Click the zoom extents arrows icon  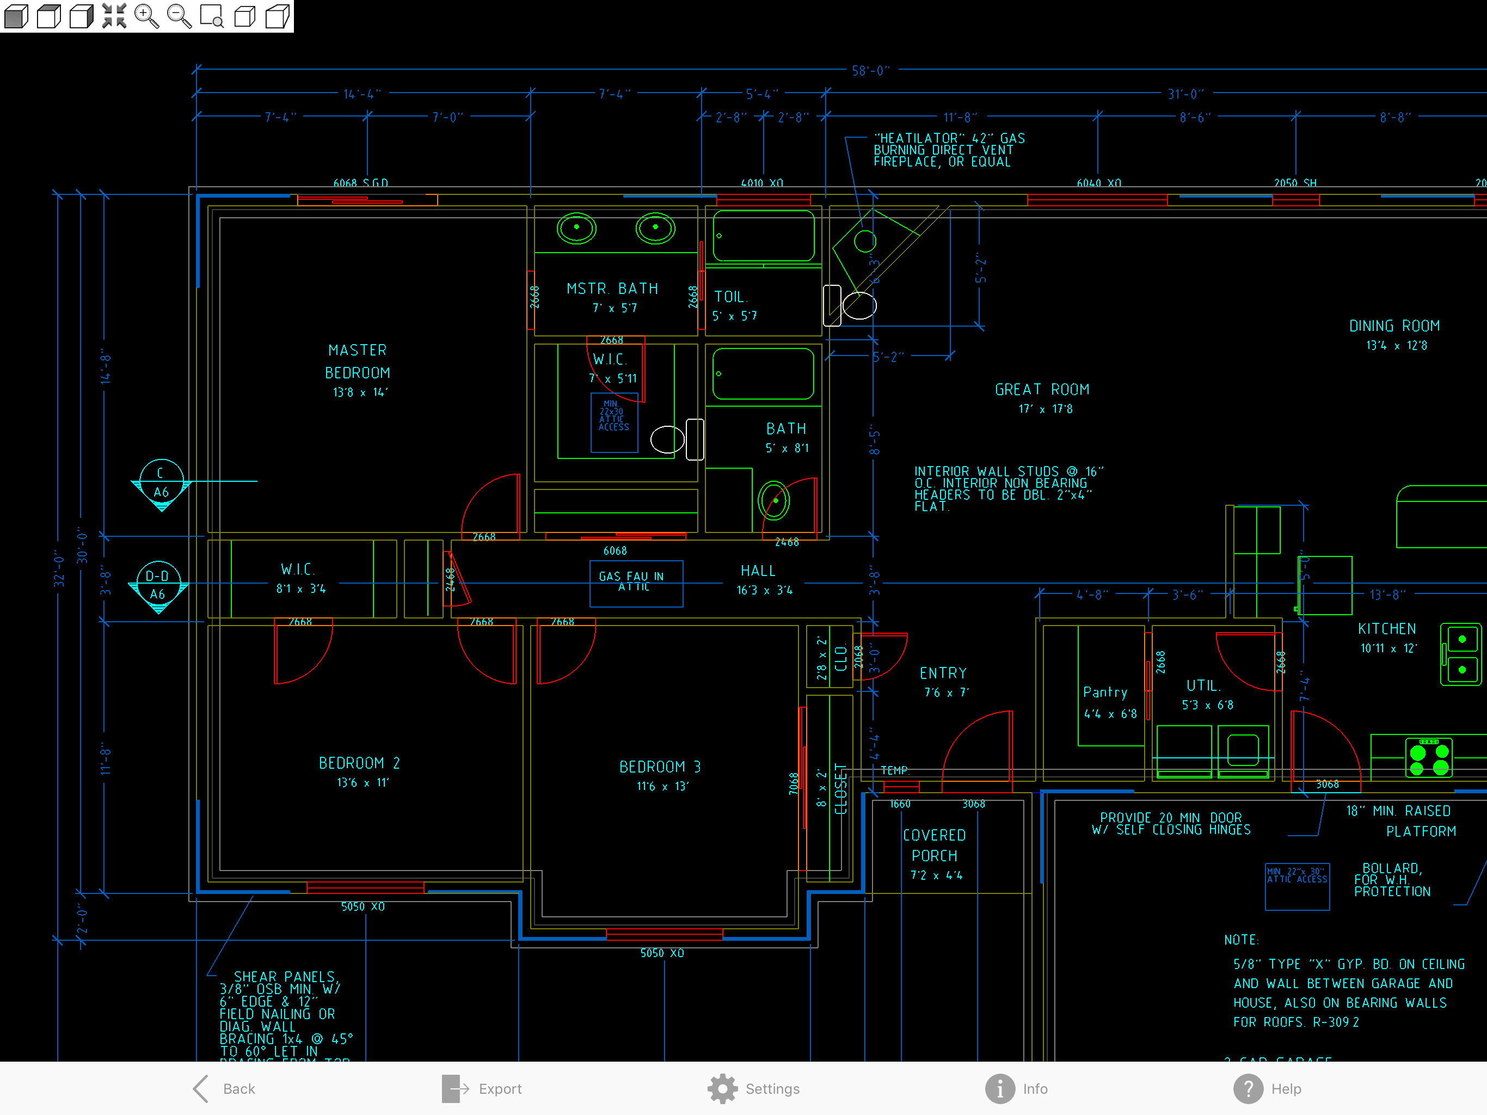click(114, 15)
